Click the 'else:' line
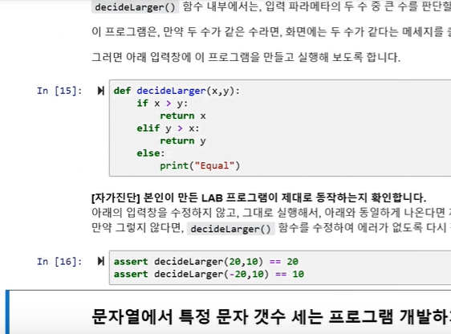The height and width of the screenshot is (334, 451). tap(151, 153)
